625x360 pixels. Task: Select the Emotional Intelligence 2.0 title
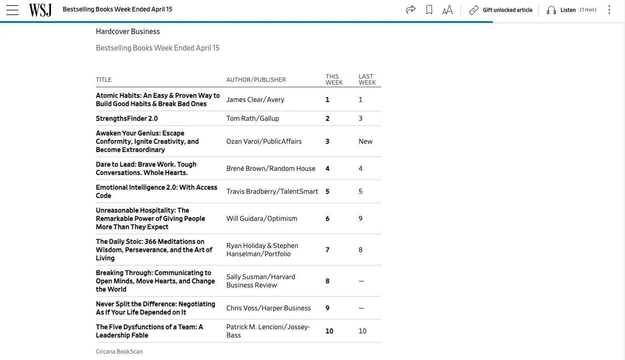(156, 191)
